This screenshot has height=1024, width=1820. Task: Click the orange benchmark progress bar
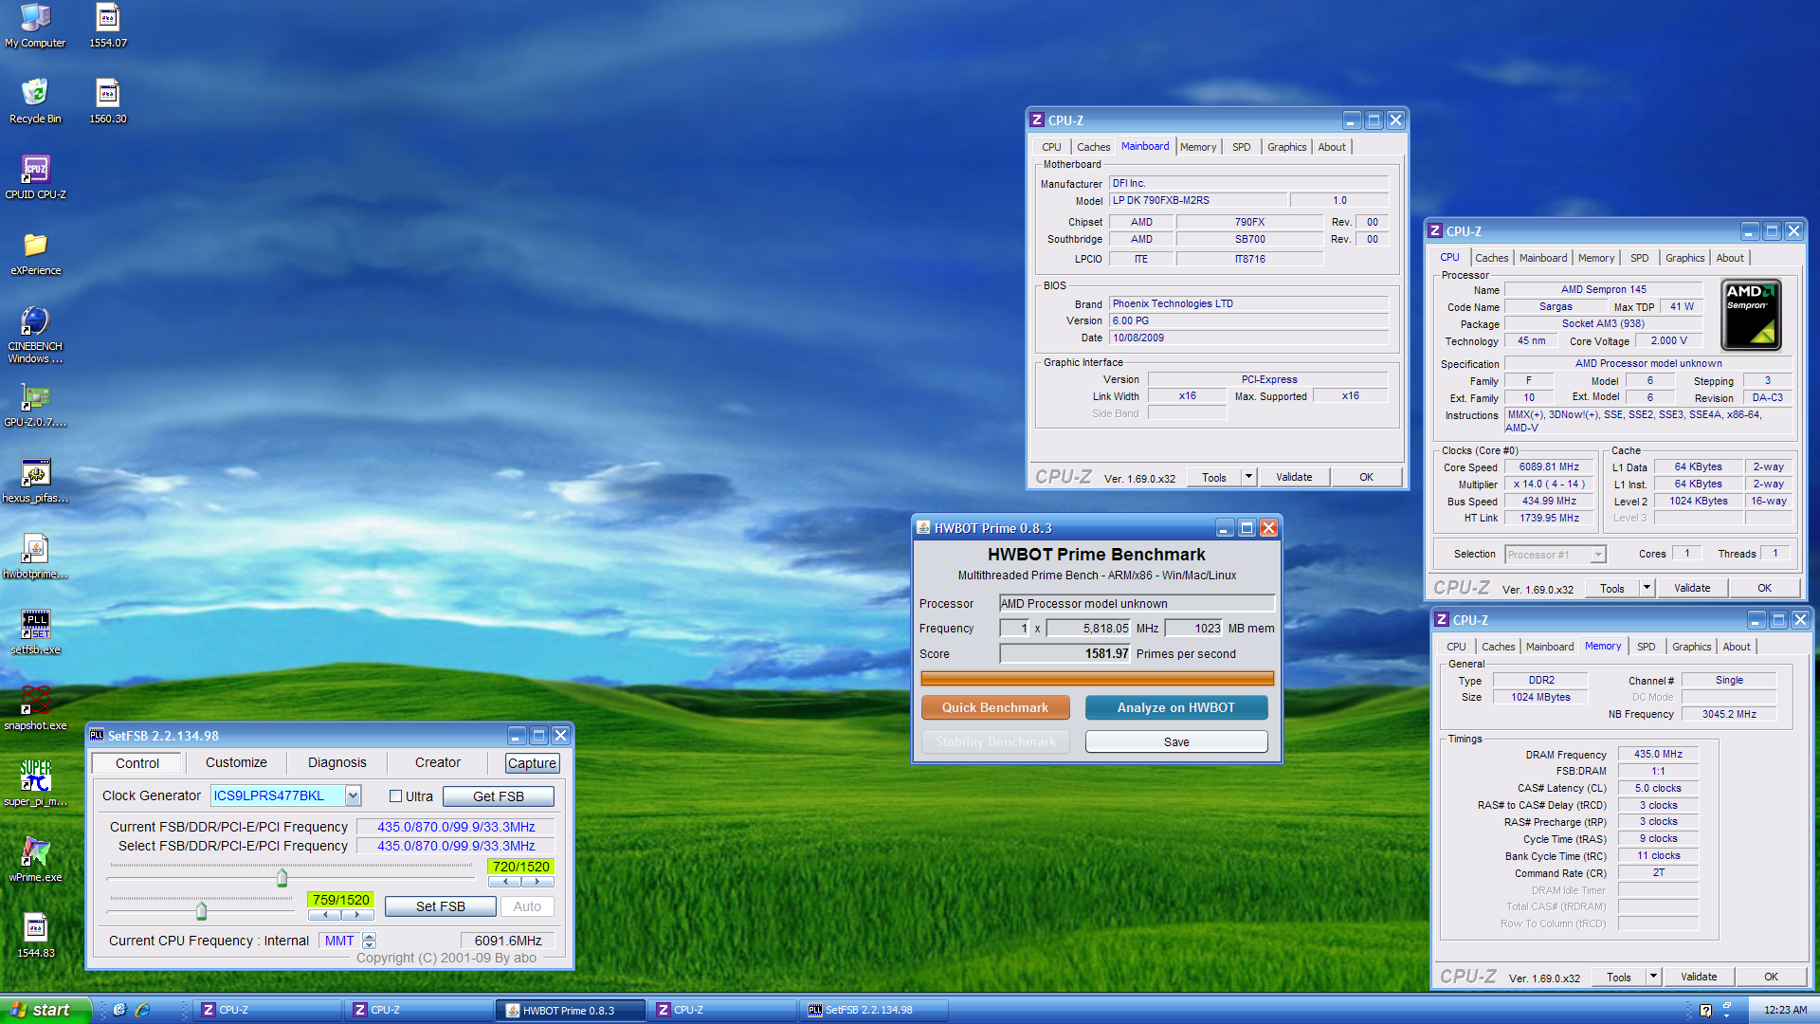(1098, 678)
